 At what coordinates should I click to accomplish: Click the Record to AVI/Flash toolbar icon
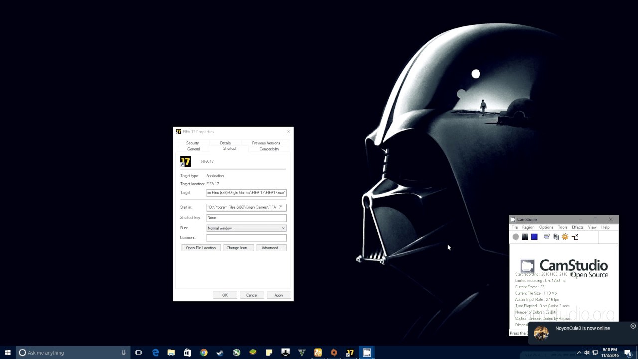click(x=556, y=237)
